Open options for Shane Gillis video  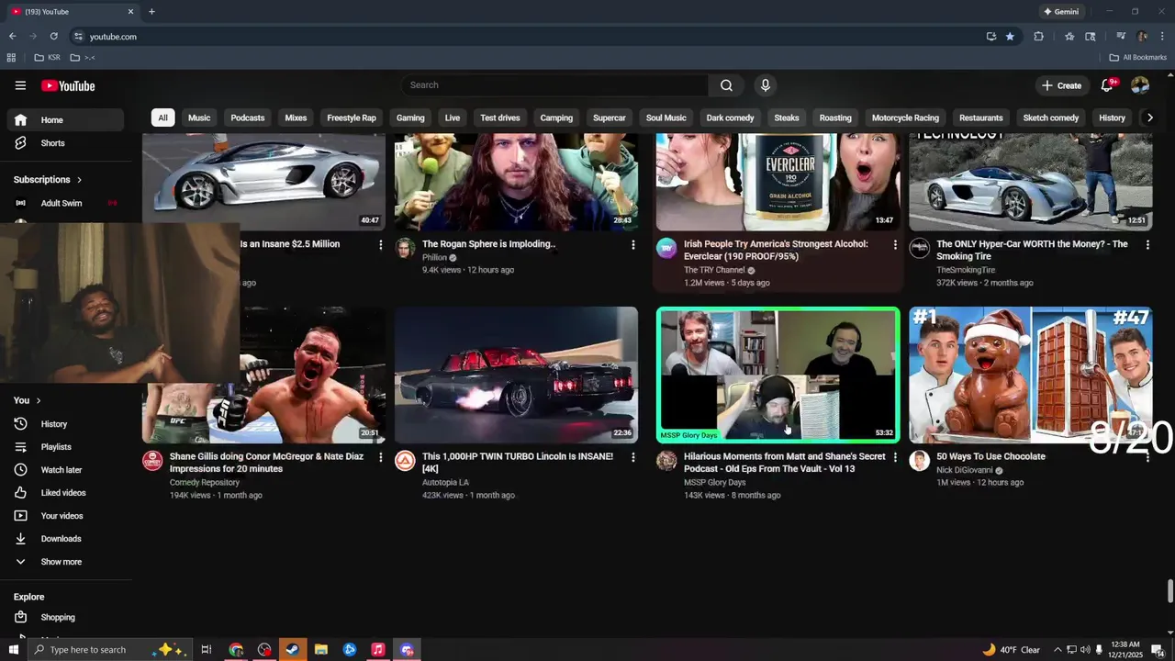380,457
